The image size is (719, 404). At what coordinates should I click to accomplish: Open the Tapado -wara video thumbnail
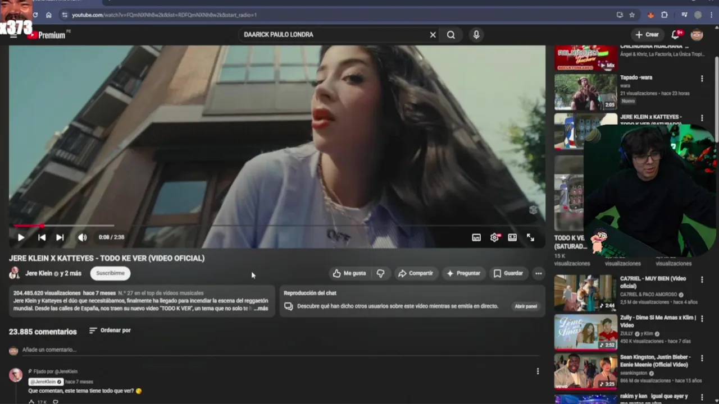(586, 91)
